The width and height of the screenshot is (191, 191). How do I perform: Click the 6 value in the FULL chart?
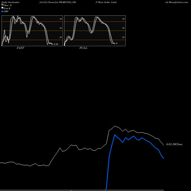(x=117, y=43)
